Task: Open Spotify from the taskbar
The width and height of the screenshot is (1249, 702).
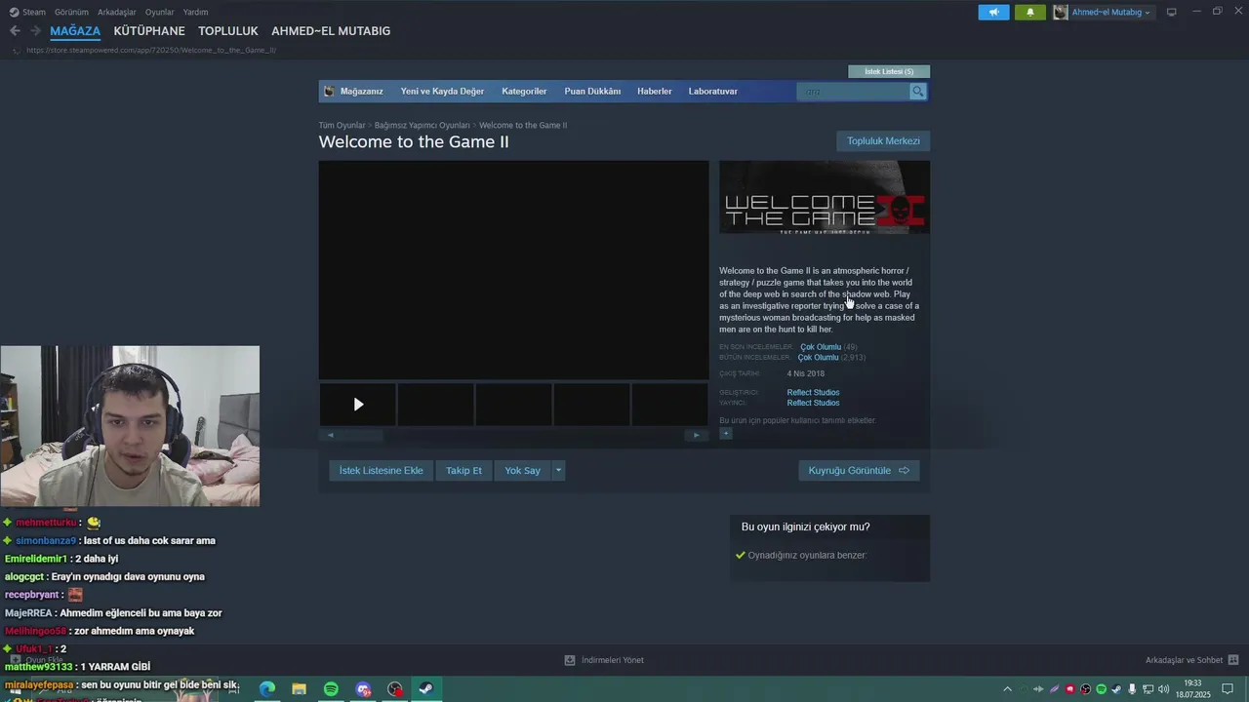Action: click(331, 689)
